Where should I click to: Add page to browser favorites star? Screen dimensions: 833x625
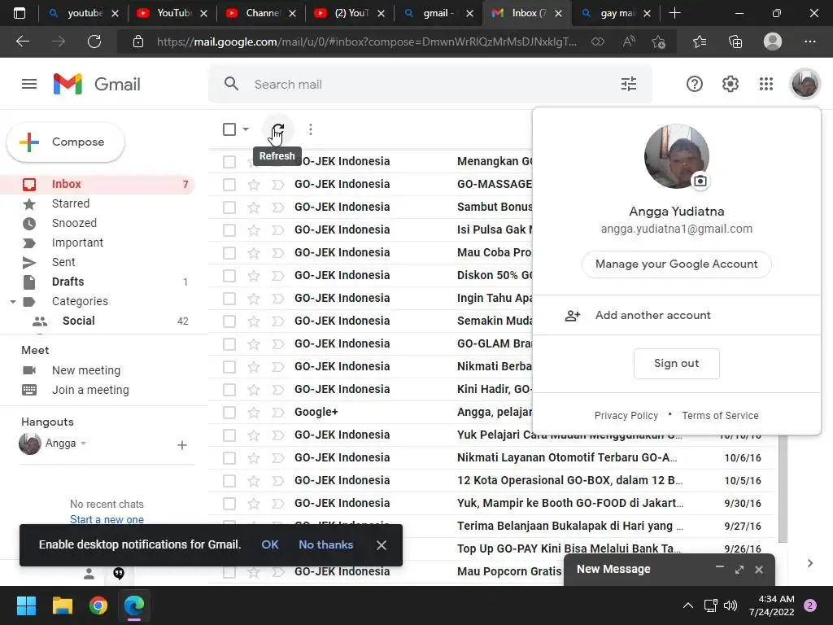click(x=658, y=42)
